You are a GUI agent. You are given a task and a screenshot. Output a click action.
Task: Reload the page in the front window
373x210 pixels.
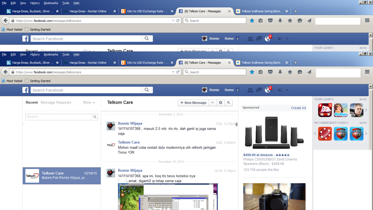[x=178, y=72]
